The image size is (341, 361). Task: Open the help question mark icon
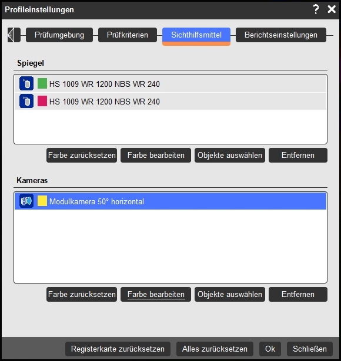(x=316, y=9)
